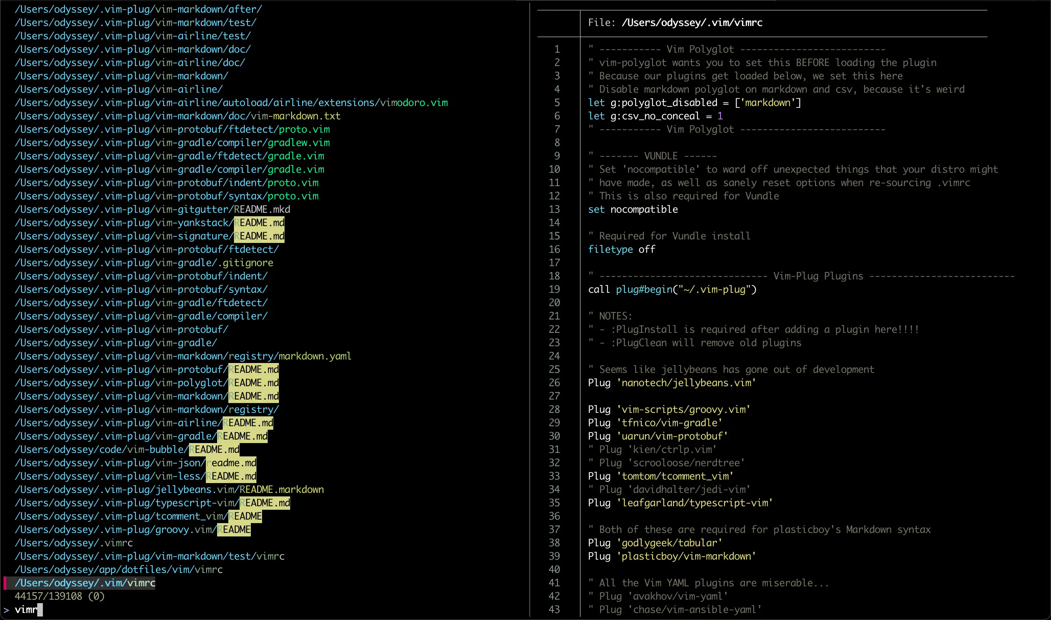Image resolution: width=1051 pixels, height=620 pixels.
Task: Select the vim-plug/vim-protobuf/ directory result
Action: tap(122, 329)
